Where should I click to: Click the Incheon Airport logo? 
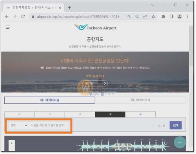coord(95,27)
